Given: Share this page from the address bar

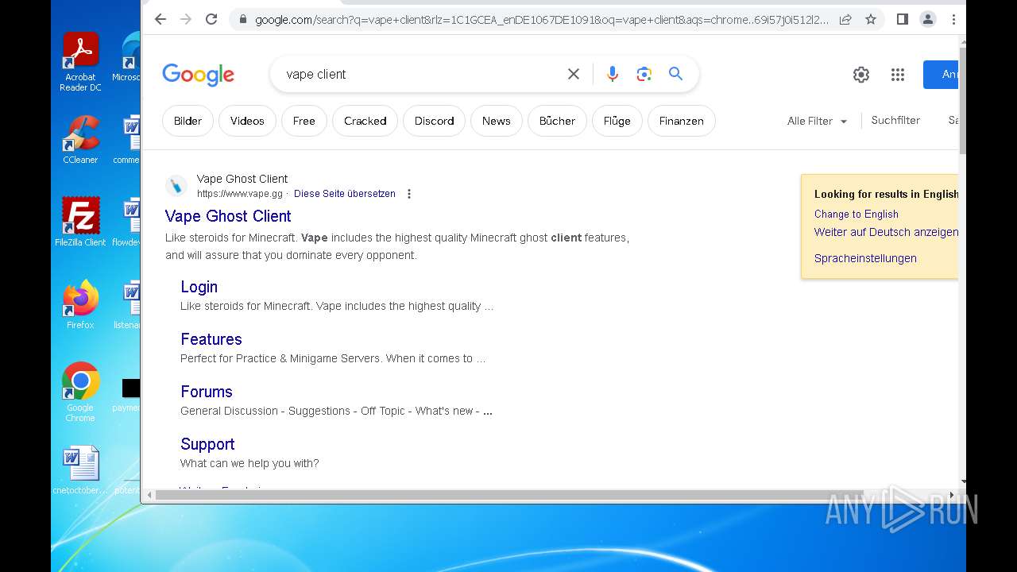Looking at the screenshot, I should coord(845,19).
